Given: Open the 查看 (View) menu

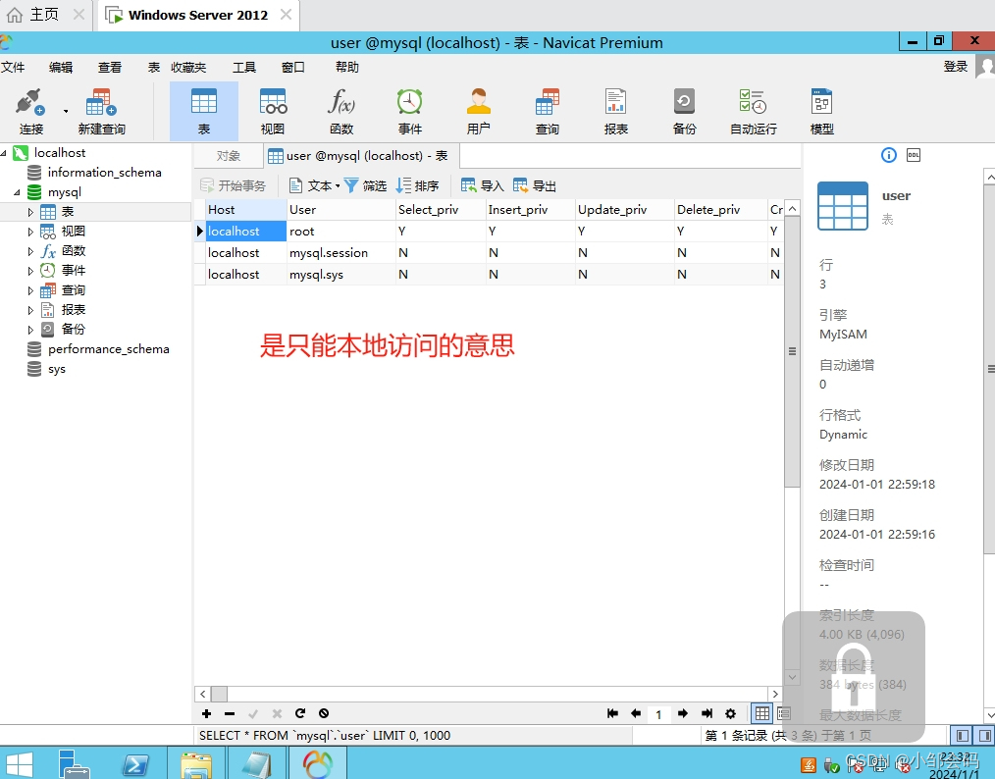Looking at the screenshot, I should [110, 68].
